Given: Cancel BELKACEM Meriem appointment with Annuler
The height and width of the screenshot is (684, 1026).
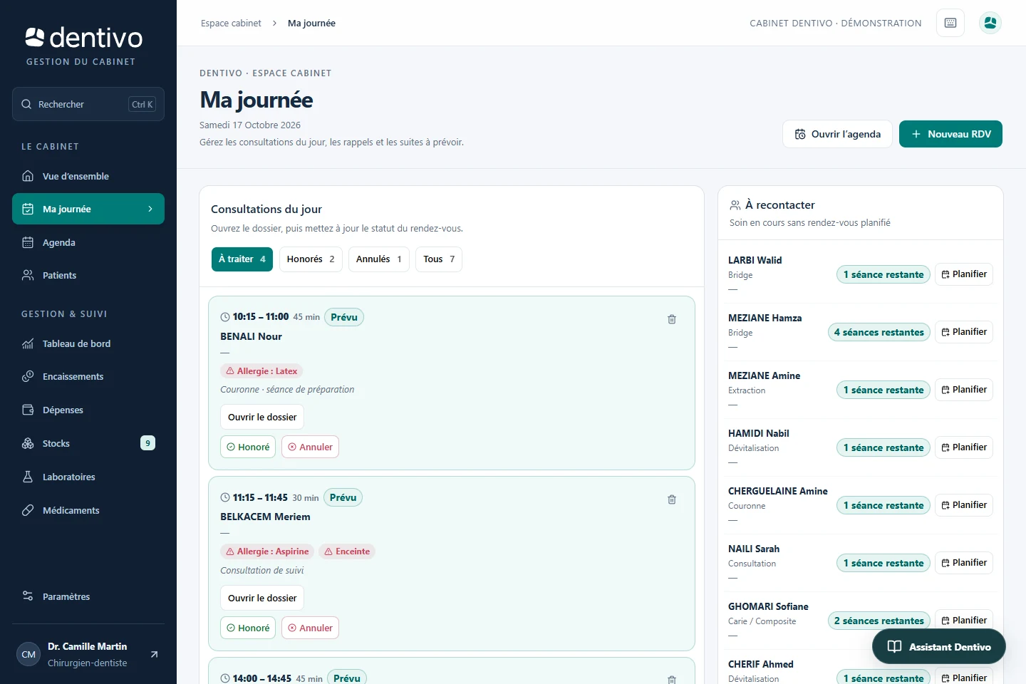Looking at the screenshot, I should tap(310, 628).
